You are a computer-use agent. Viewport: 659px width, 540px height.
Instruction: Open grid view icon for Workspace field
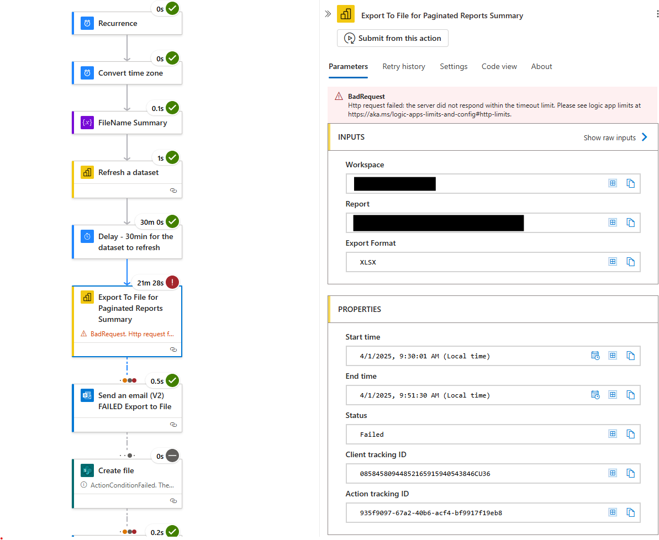(x=613, y=183)
